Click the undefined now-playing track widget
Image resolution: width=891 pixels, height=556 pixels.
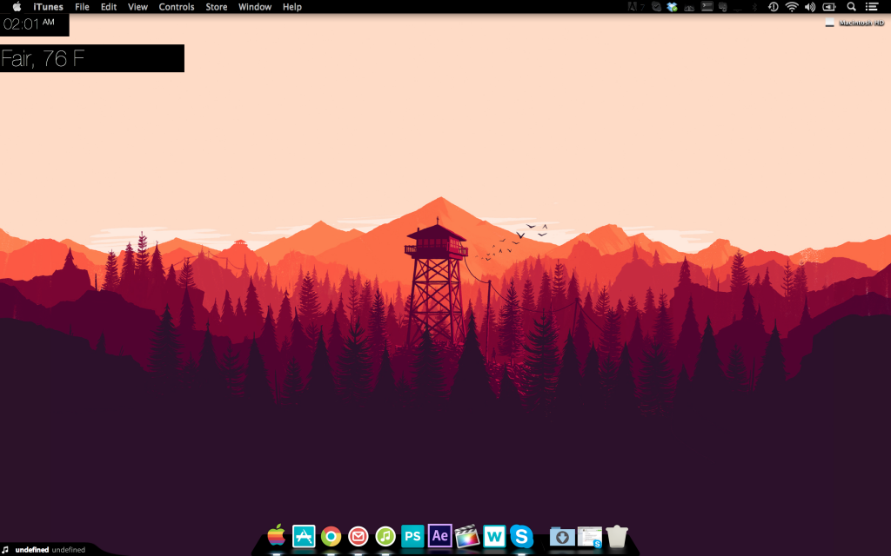click(44, 549)
